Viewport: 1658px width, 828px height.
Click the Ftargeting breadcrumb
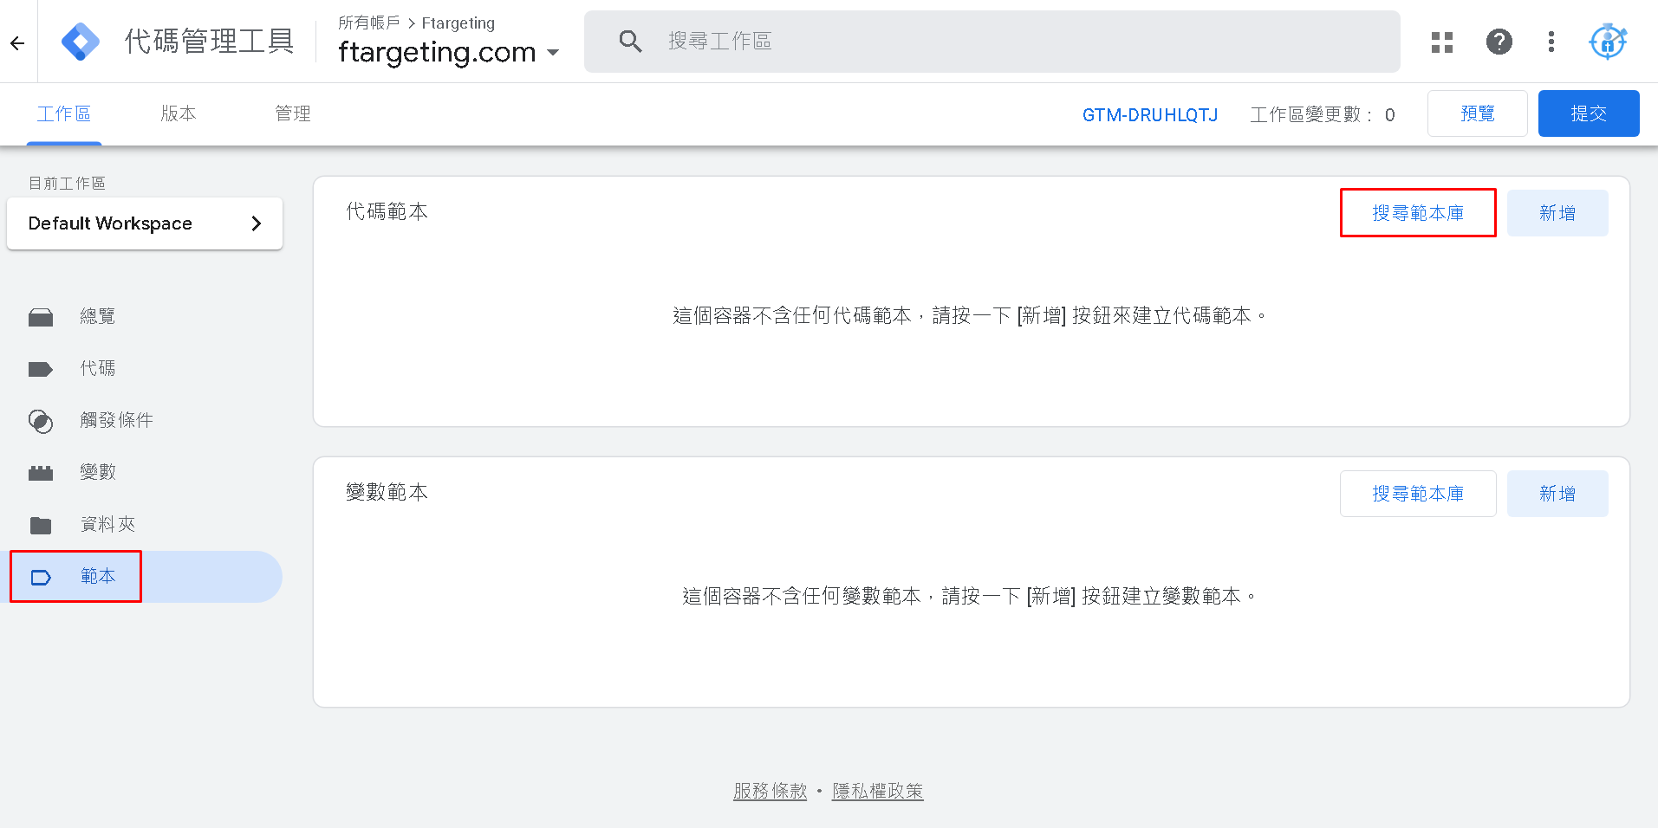click(458, 23)
